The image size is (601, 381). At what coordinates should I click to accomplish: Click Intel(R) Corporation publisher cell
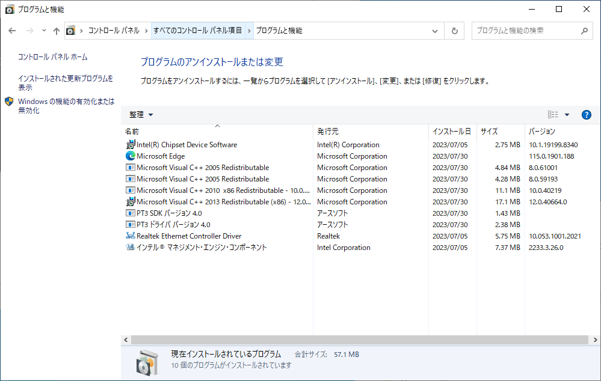(348, 145)
